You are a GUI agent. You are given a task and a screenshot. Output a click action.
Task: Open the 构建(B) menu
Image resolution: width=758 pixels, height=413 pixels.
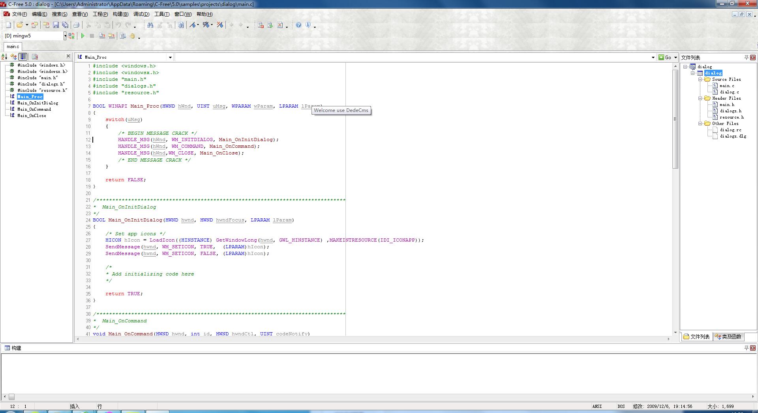pos(120,14)
